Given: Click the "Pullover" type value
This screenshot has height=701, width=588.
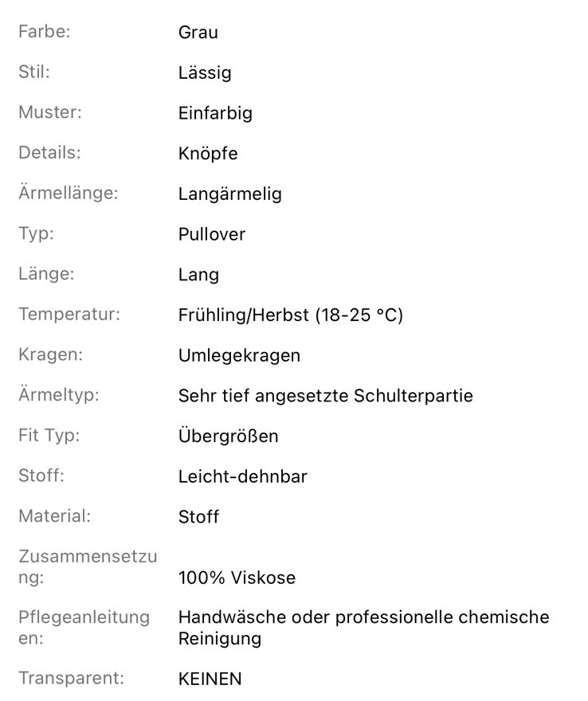Looking at the screenshot, I should (211, 234).
